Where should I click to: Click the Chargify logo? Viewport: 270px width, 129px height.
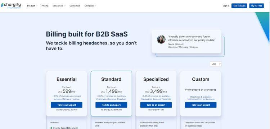(x=11, y=5)
